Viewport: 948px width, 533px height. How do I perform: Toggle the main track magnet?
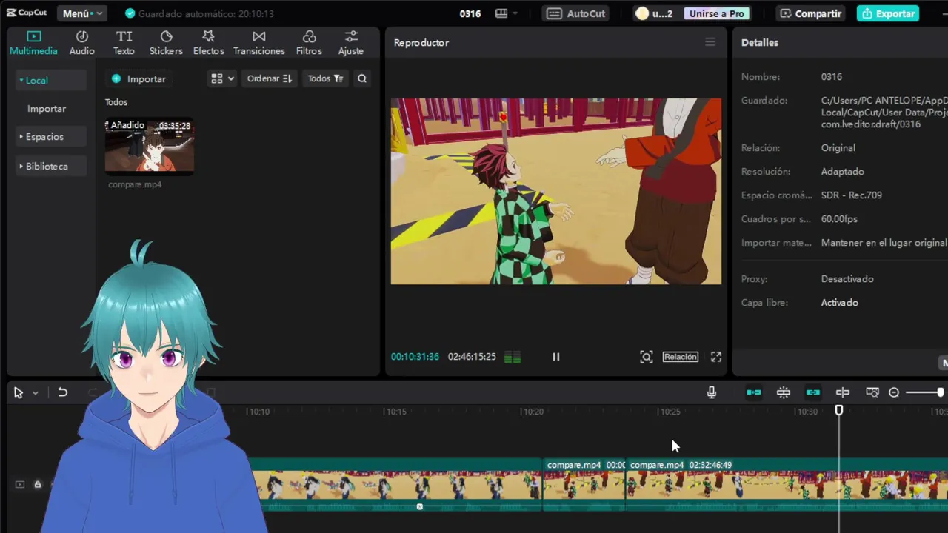pyautogui.click(x=754, y=392)
